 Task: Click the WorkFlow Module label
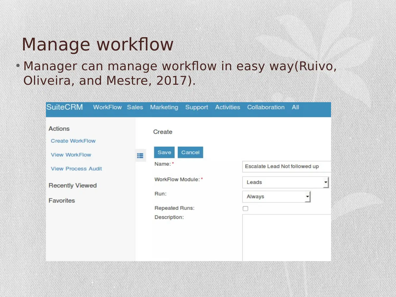coord(177,180)
